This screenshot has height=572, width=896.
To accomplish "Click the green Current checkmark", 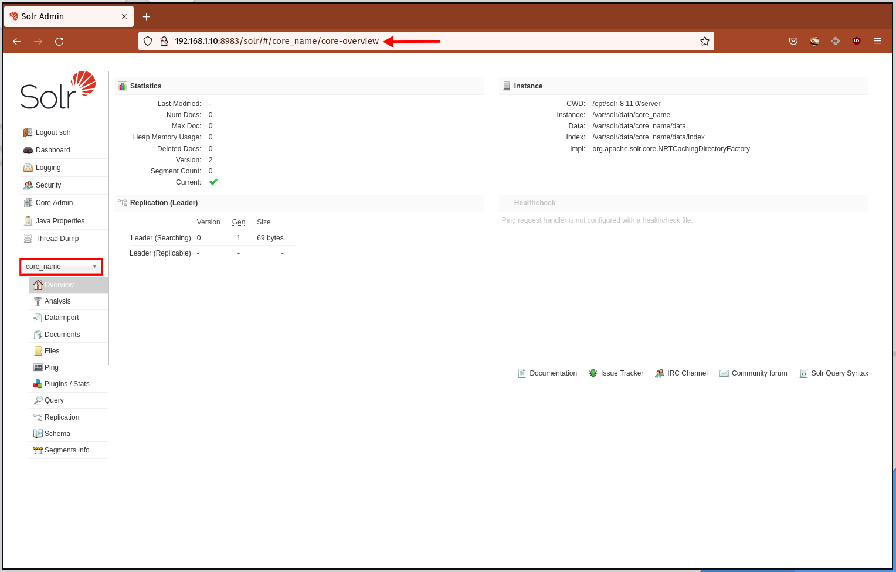I will [x=213, y=182].
